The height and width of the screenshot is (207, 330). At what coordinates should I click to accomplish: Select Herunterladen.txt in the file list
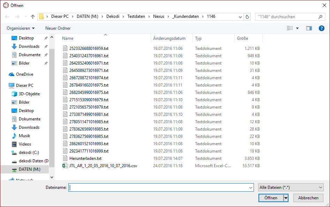85,158
